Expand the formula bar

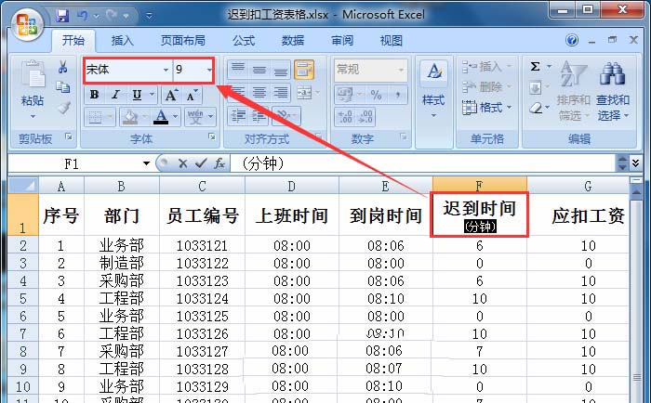pos(635,162)
